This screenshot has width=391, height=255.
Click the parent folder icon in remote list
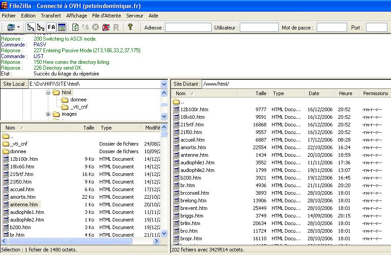coord(176,102)
